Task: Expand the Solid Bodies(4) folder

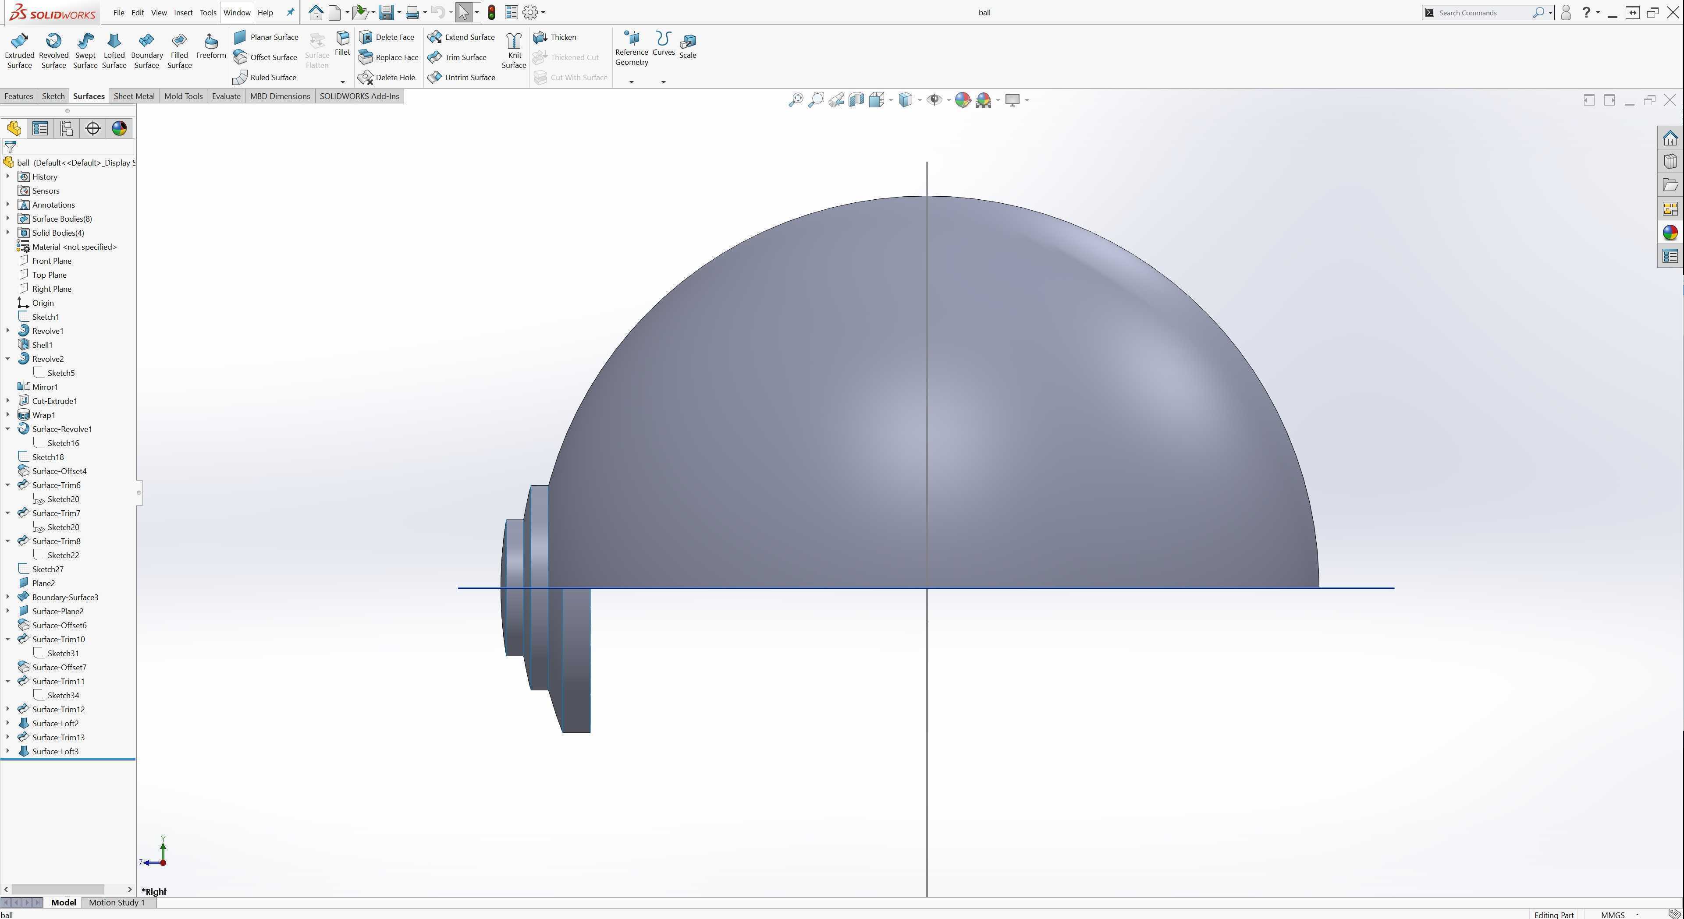Action: pos(8,233)
